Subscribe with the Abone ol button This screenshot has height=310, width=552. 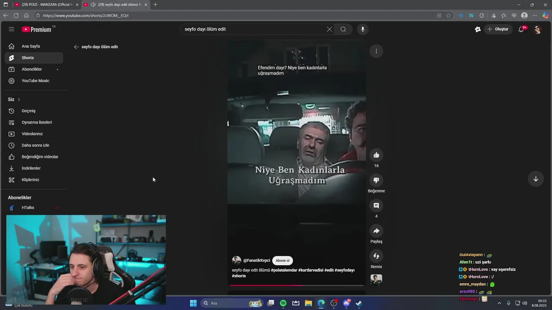(x=282, y=260)
